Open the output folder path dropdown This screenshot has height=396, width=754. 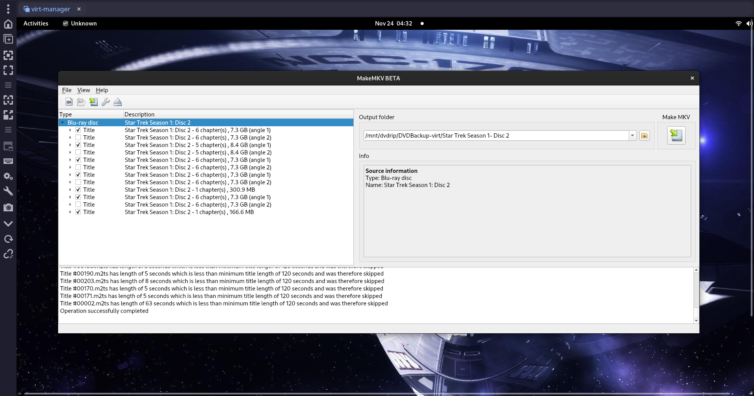[632, 136]
